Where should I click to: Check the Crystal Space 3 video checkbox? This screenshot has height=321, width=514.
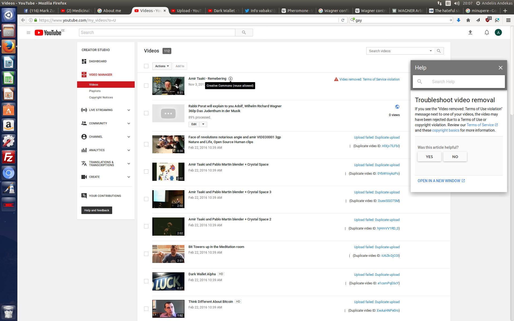click(146, 199)
